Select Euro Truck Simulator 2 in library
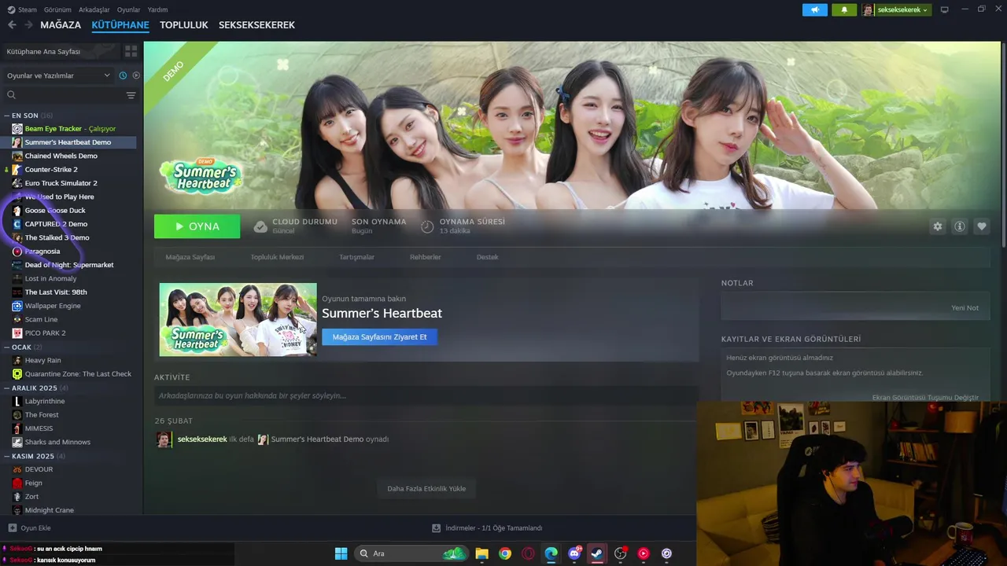Image resolution: width=1007 pixels, height=566 pixels. point(61,183)
